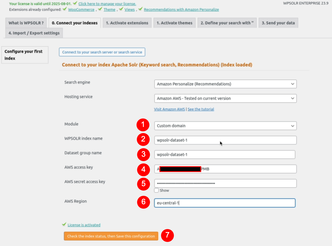Screen dimensions: 332x246
Task: Open the 'What is WPSOLR ?' tab
Action: click(x=26, y=23)
